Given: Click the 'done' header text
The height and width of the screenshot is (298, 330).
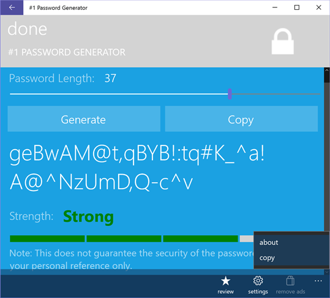Looking at the screenshot, I should (x=28, y=29).
